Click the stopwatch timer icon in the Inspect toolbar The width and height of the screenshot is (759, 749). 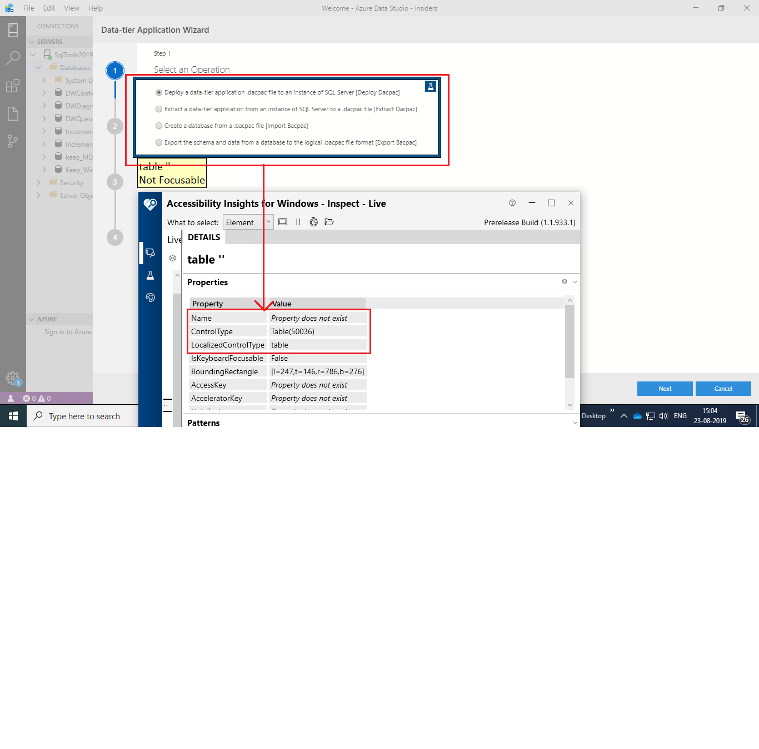(x=313, y=222)
